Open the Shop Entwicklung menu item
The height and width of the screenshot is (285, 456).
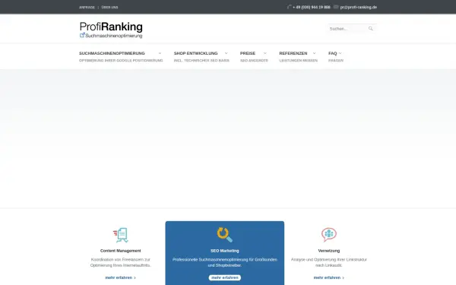196,53
